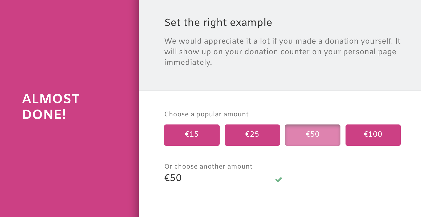Choose the €25 donation amount
The width and height of the screenshot is (421, 217).
point(252,135)
